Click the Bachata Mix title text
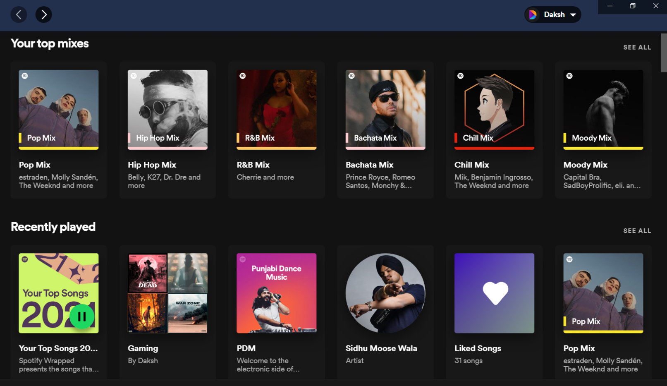Viewport: 667px width, 386px height. 369,165
